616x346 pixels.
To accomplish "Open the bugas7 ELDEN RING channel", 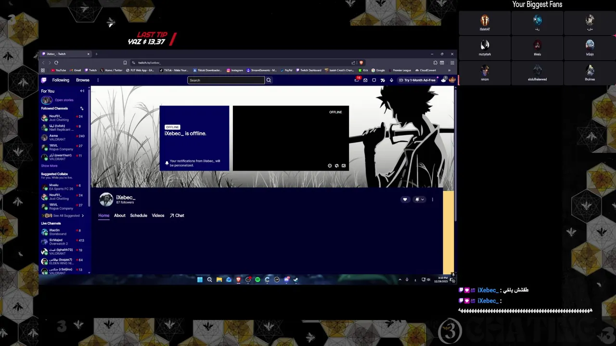I will coord(63,261).
